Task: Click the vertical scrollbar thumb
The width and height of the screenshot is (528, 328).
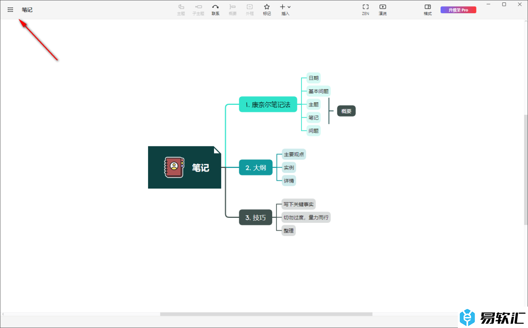Action: click(x=526, y=170)
